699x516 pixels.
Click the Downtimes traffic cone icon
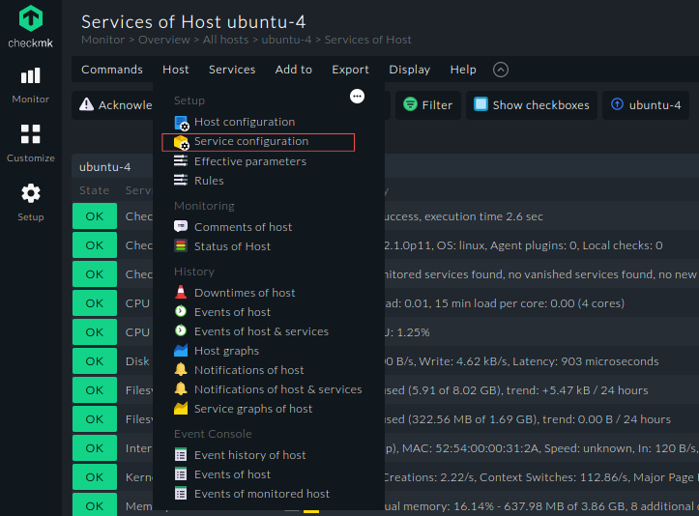181,293
